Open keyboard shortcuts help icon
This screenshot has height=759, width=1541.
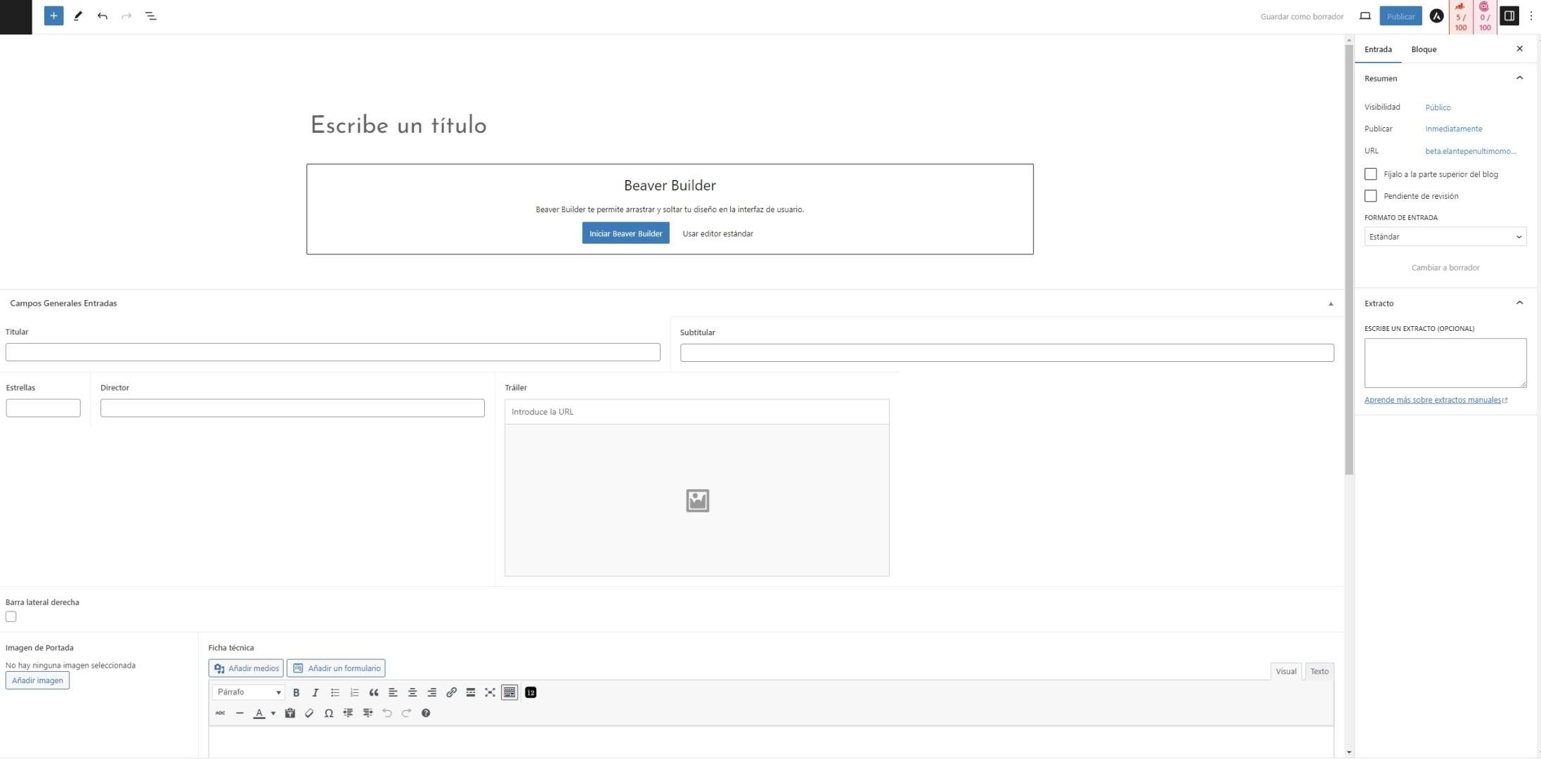pos(426,713)
